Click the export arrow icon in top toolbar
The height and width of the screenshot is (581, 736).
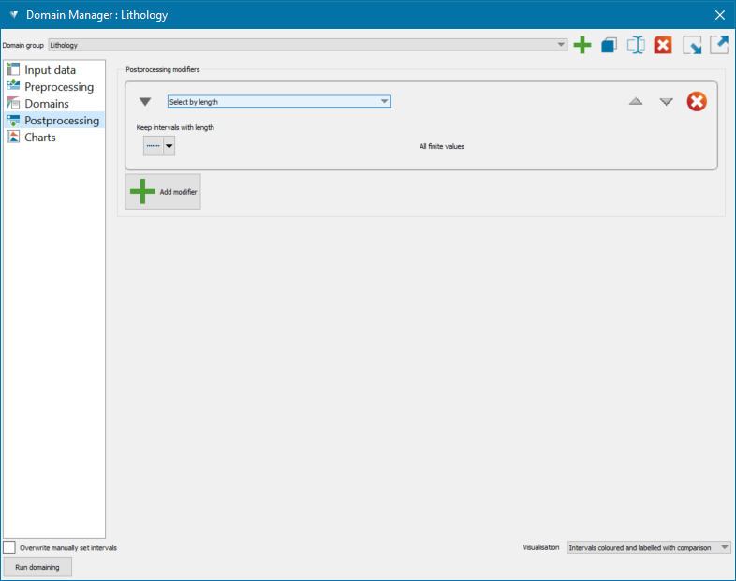pyautogui.click(x=719, y=45)
